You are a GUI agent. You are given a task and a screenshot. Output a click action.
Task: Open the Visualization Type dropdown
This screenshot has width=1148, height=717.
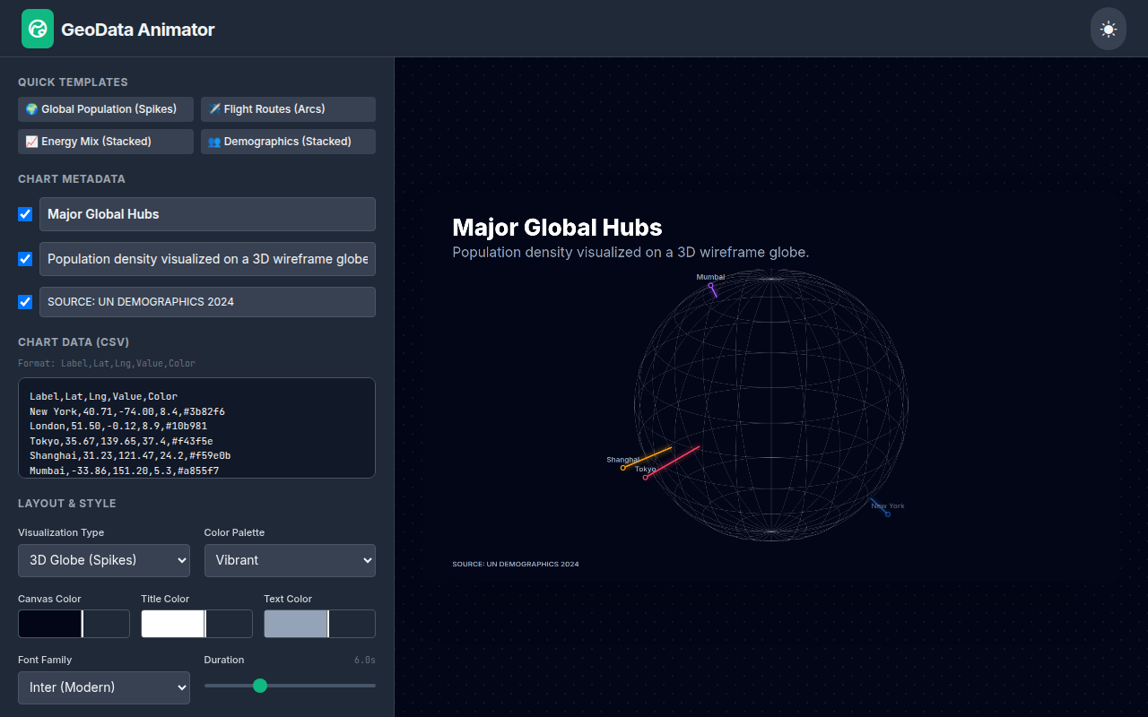click(x=103, y=560)
